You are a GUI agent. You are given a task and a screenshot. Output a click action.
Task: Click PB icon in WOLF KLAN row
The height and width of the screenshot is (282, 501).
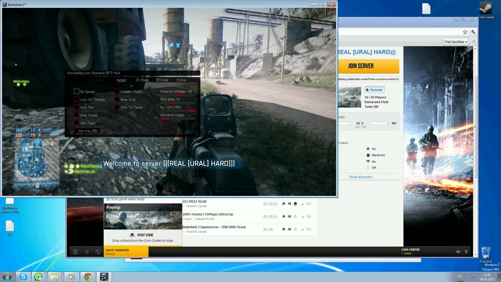tap(290, 204)
